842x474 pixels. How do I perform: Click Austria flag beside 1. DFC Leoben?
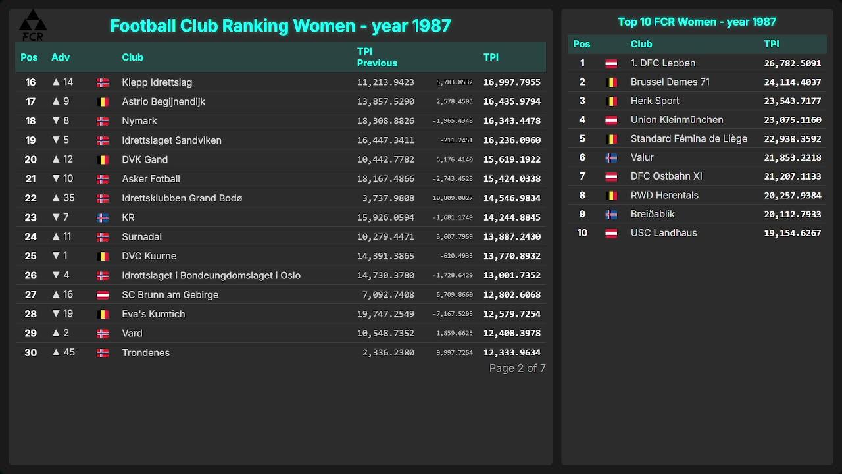(x=611, y=64)
